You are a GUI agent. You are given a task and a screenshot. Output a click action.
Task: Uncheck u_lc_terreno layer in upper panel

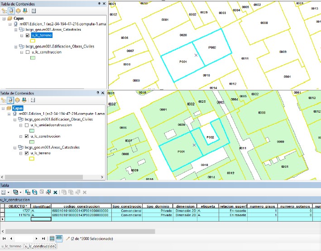pyautogui.click(x=28, y=35)
